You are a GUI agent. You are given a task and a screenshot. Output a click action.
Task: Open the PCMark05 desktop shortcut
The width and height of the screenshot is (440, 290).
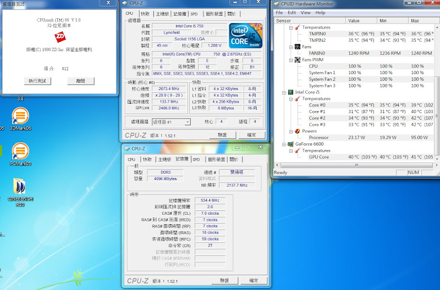pos(20,154)
